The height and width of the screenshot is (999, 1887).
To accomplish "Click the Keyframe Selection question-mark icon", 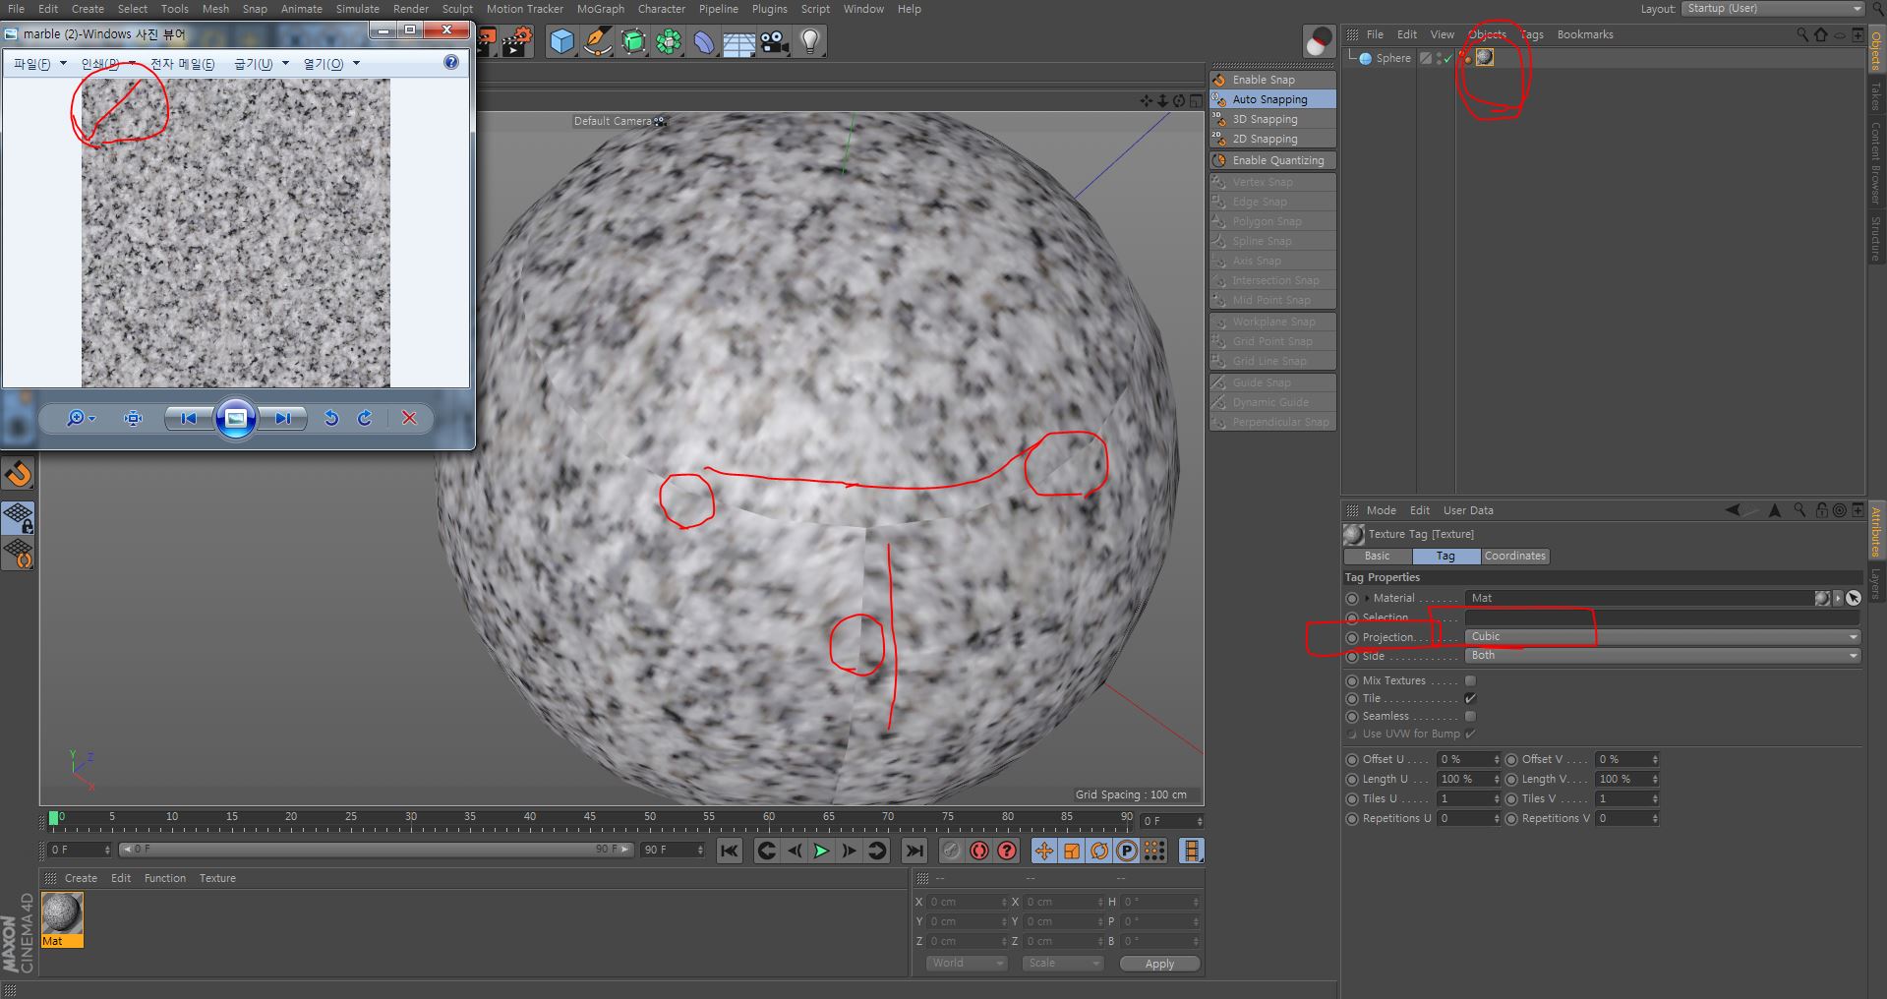I will 1007,851.
